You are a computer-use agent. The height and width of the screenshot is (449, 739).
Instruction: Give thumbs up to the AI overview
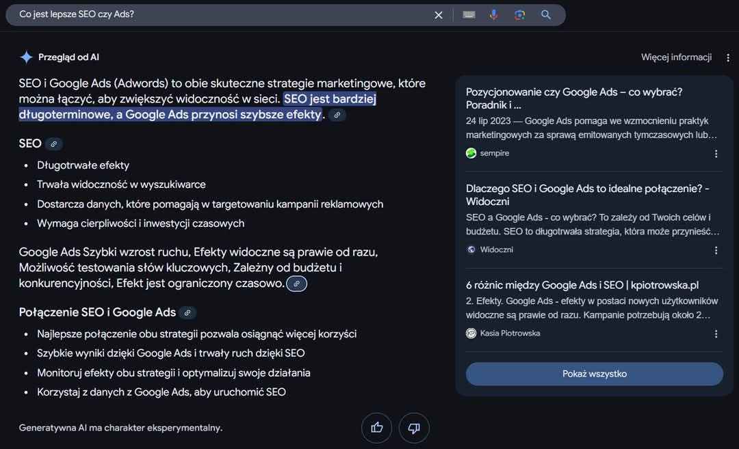(376, 428)
